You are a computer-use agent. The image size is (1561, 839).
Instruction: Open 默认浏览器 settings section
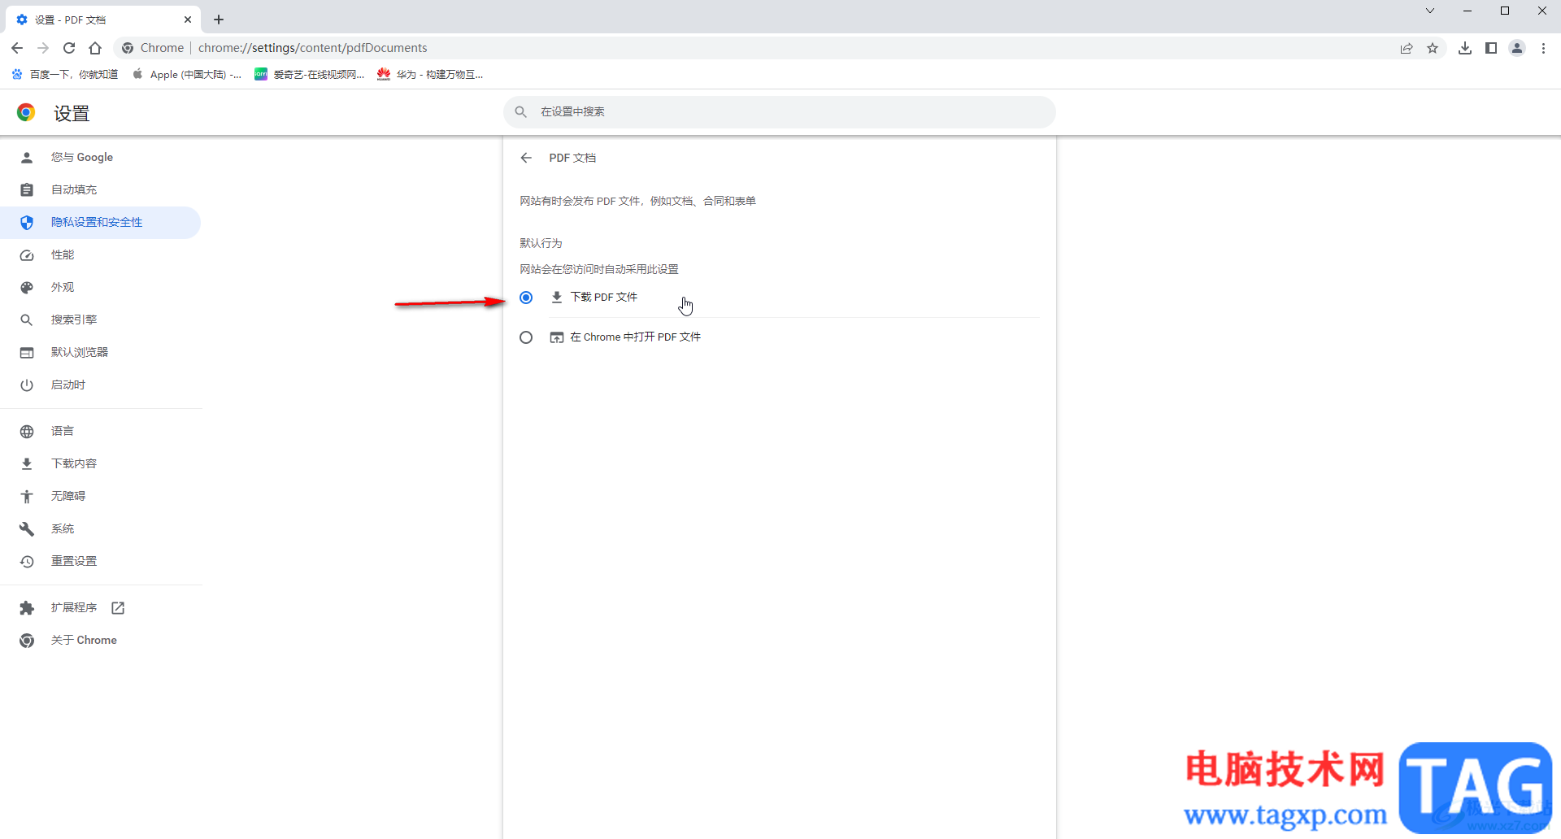tap(101, 352)
